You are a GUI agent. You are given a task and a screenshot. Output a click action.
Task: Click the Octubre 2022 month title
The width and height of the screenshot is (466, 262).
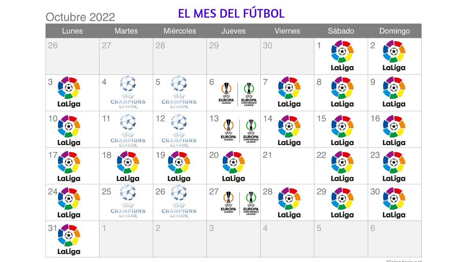pos(80,17)
